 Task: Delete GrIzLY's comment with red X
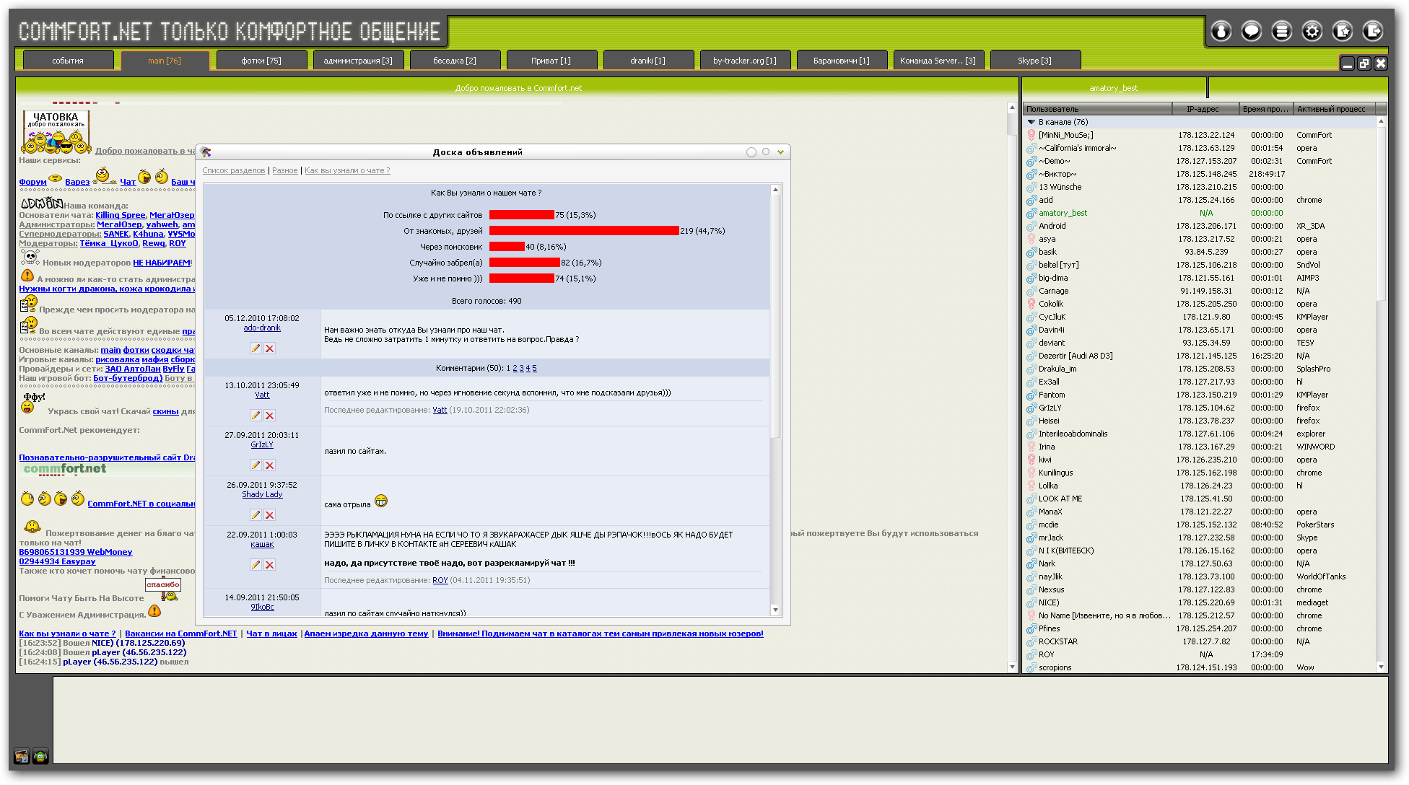point(269,465)
